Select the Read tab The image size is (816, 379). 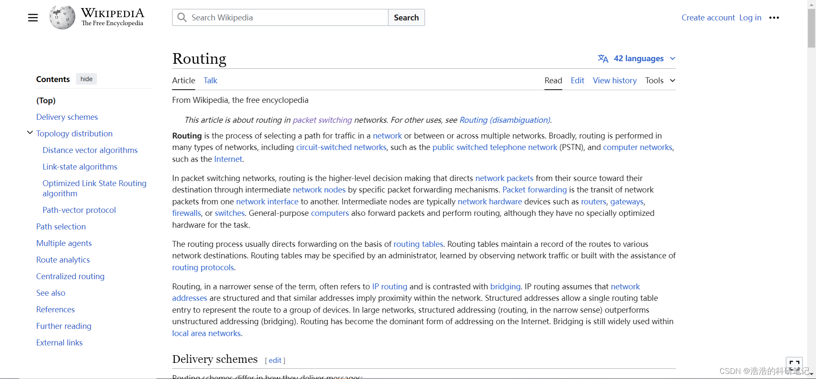click(553, 80)
